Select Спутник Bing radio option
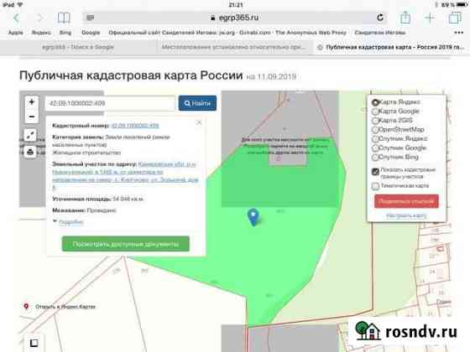470x352 pixels. pos(375,158)
